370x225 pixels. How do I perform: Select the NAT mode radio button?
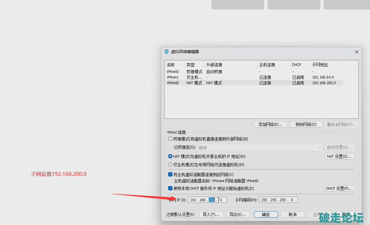click(170, 156)
